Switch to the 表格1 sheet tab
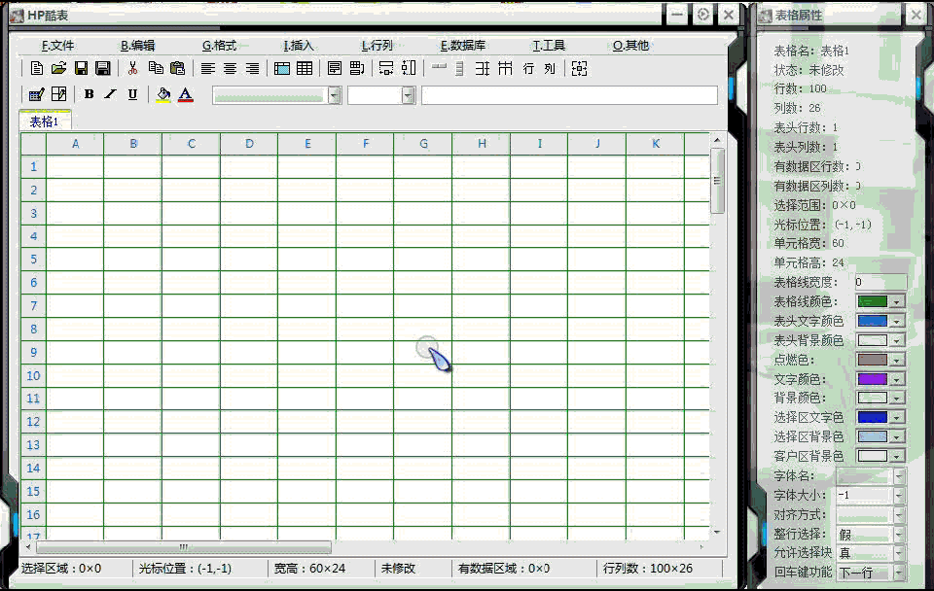Screen dimensions: 934x591 click(44, 122)
